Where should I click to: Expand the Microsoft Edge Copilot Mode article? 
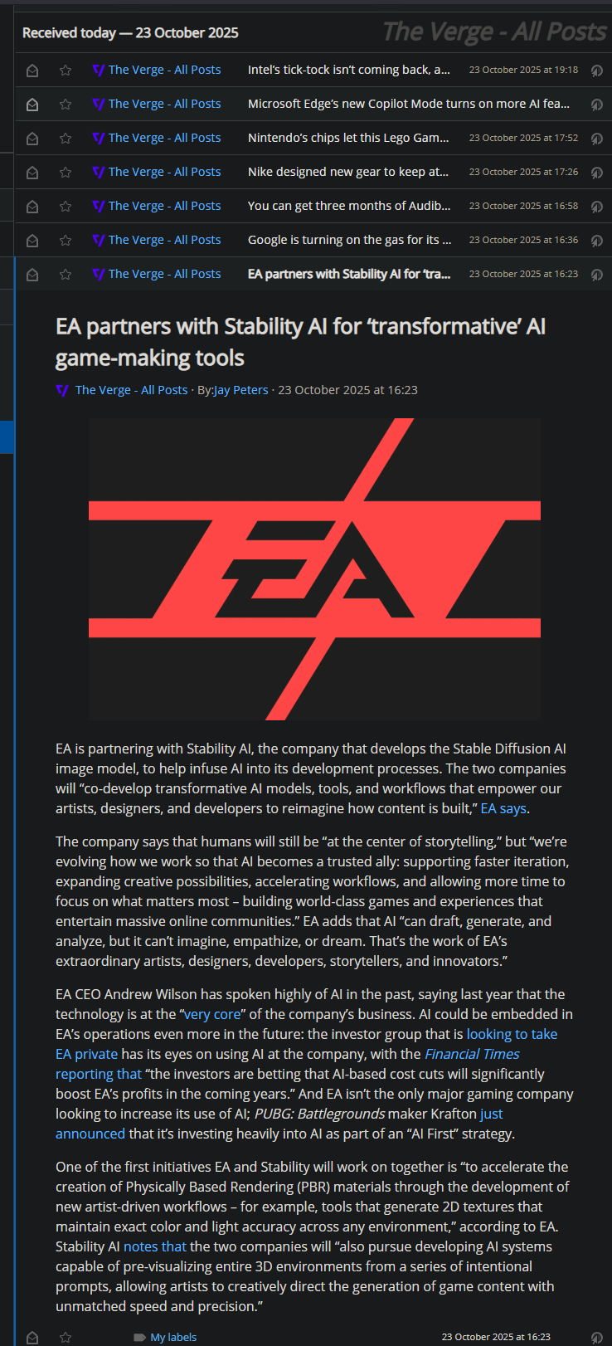pyautogui.click(x=408, y=105)
